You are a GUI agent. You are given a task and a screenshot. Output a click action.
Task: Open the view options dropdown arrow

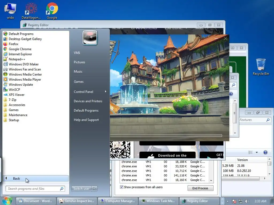tap(257, 152)
